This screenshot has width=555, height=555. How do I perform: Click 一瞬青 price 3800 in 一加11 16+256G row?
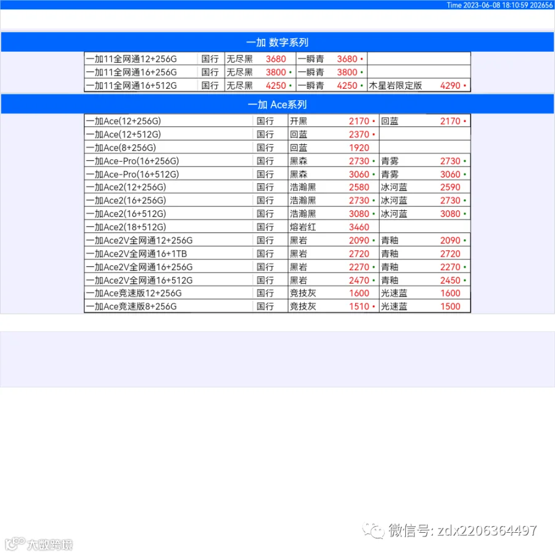(x=347, y=72)
